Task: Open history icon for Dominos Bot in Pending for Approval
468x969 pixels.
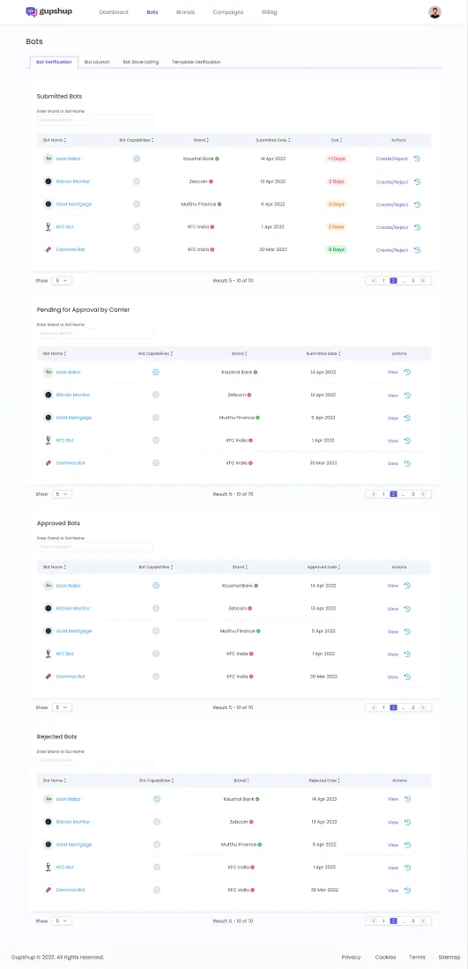Action: click(x=407, y=463)
